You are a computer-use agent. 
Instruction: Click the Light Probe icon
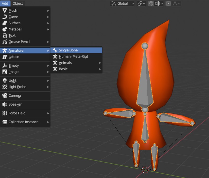pos(5,87)
